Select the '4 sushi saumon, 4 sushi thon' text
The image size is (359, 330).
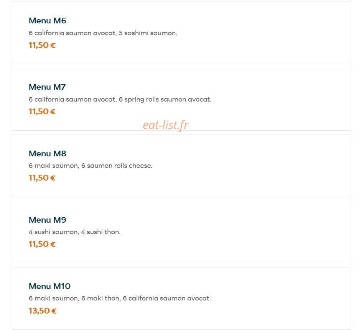[74, 232]
